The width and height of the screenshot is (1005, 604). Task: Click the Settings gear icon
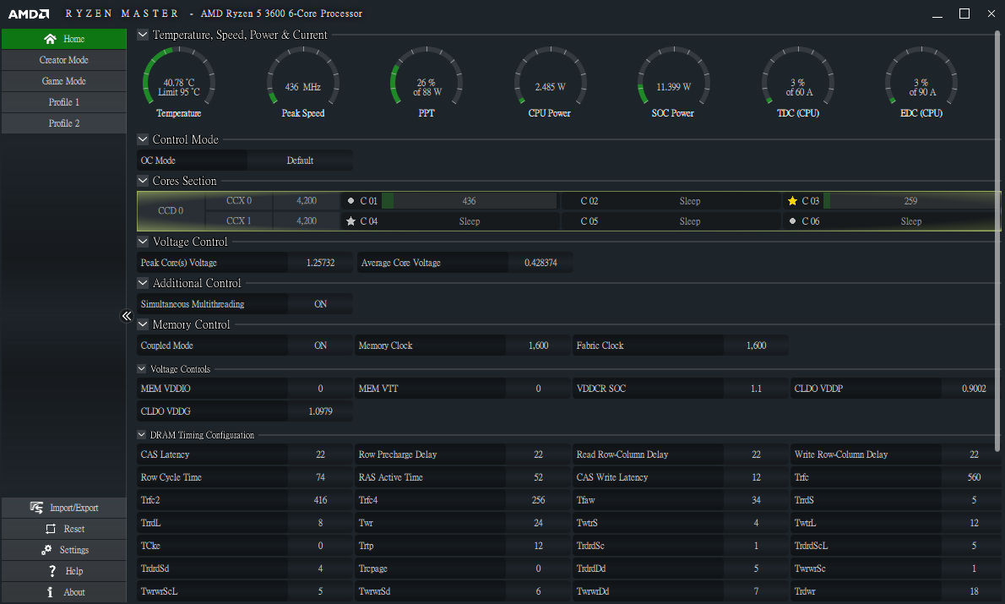pos(46,550)
